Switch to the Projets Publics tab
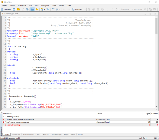 click(x=69, y=134)
